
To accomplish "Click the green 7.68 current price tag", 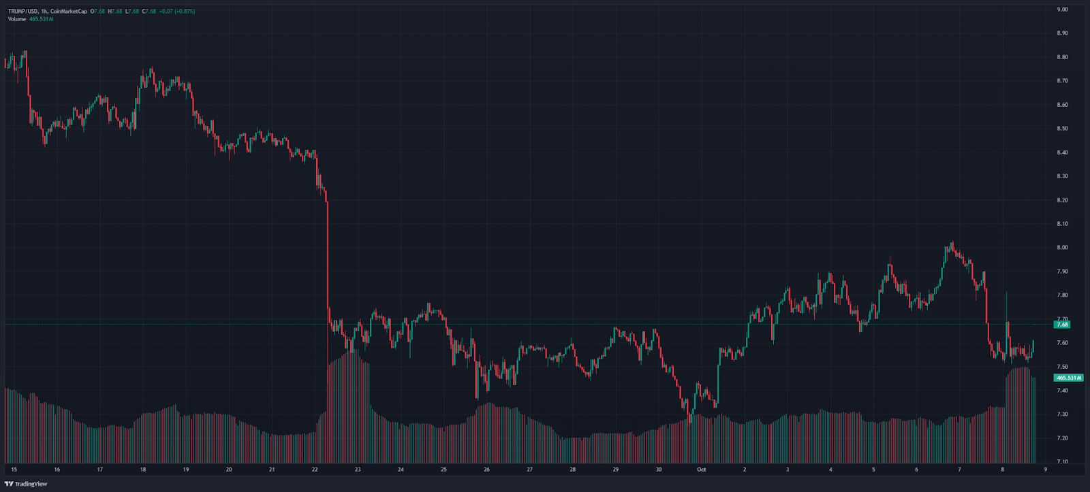I will coord(1062,325).
